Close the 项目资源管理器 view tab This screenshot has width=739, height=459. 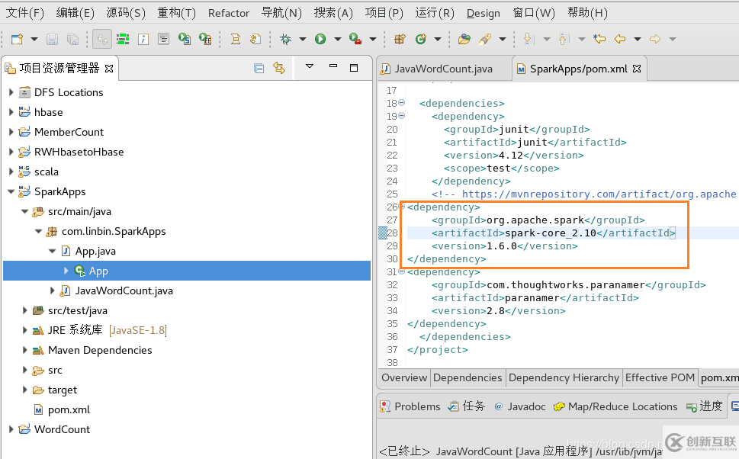coord(109,69)
